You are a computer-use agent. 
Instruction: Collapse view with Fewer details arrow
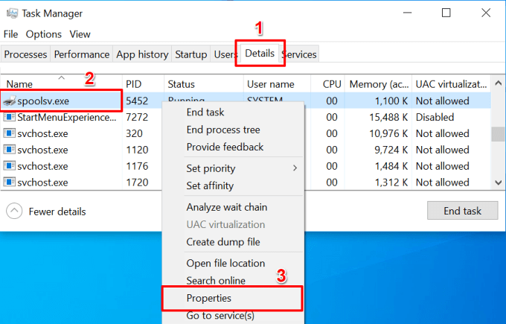point(14,211)
